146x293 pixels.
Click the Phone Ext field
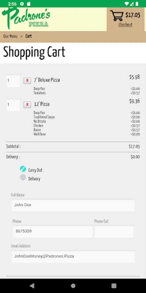[114, 232]
